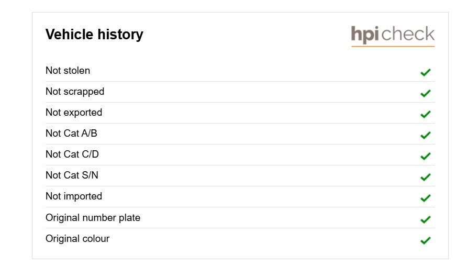468x266 pixels.
Task: Click the Not Cat A/B green tick
Action: click(x=425, y=135)
